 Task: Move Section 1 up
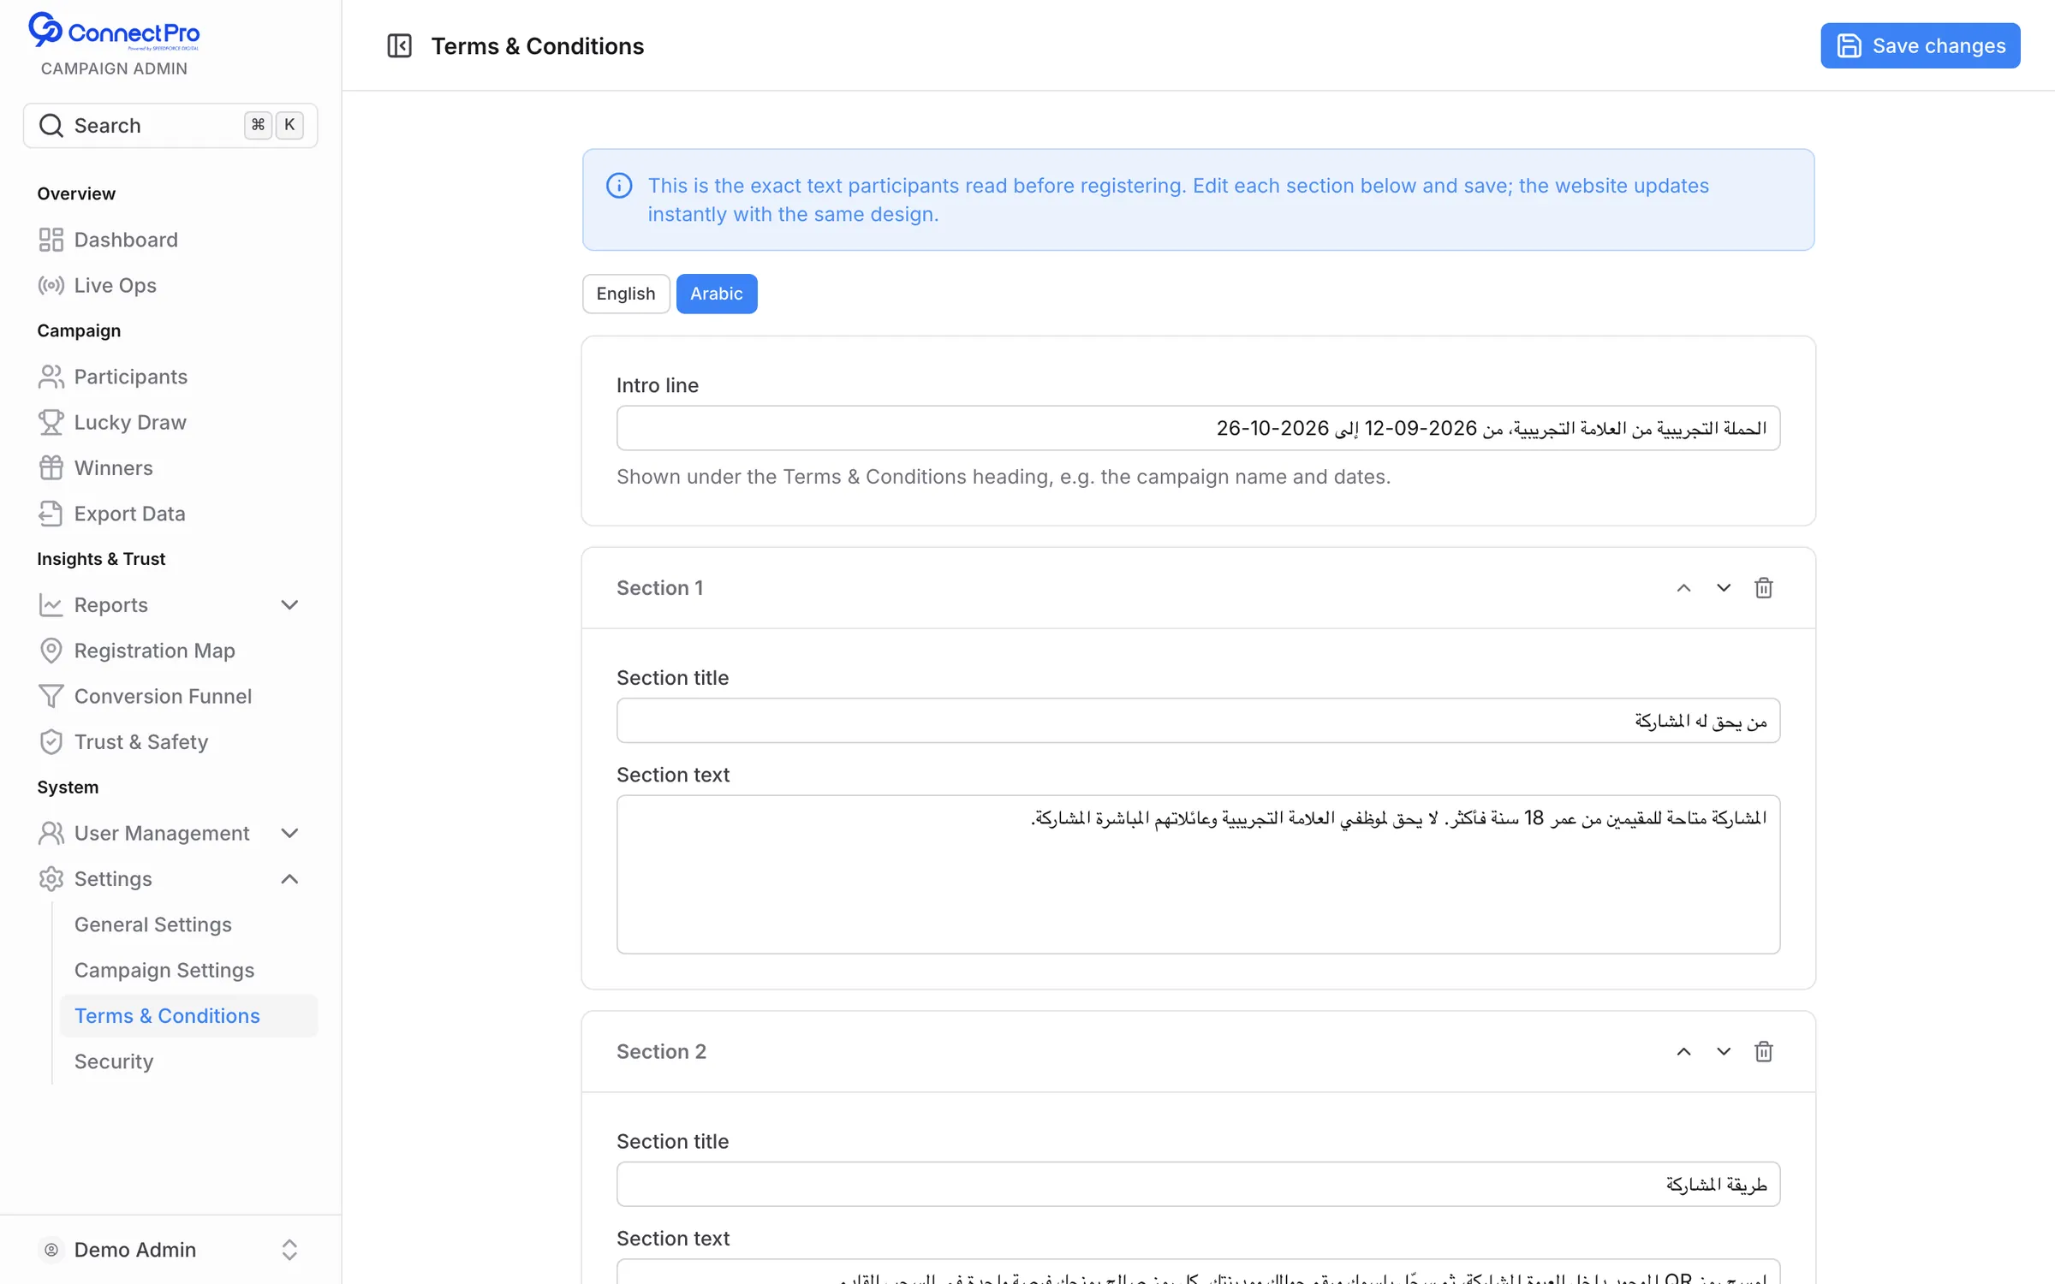pyautogui.click(x=1683, y=588)
